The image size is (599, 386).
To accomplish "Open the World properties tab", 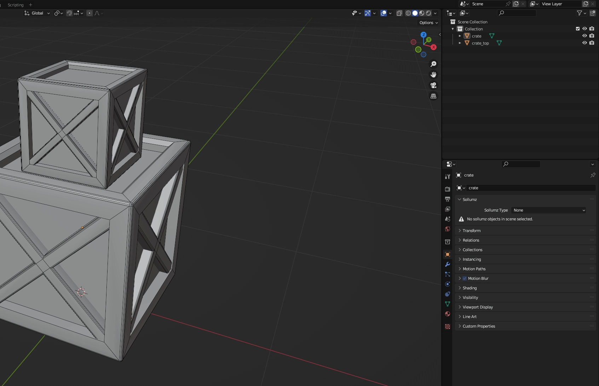I will pyautogui.click(x=448, y=229).
